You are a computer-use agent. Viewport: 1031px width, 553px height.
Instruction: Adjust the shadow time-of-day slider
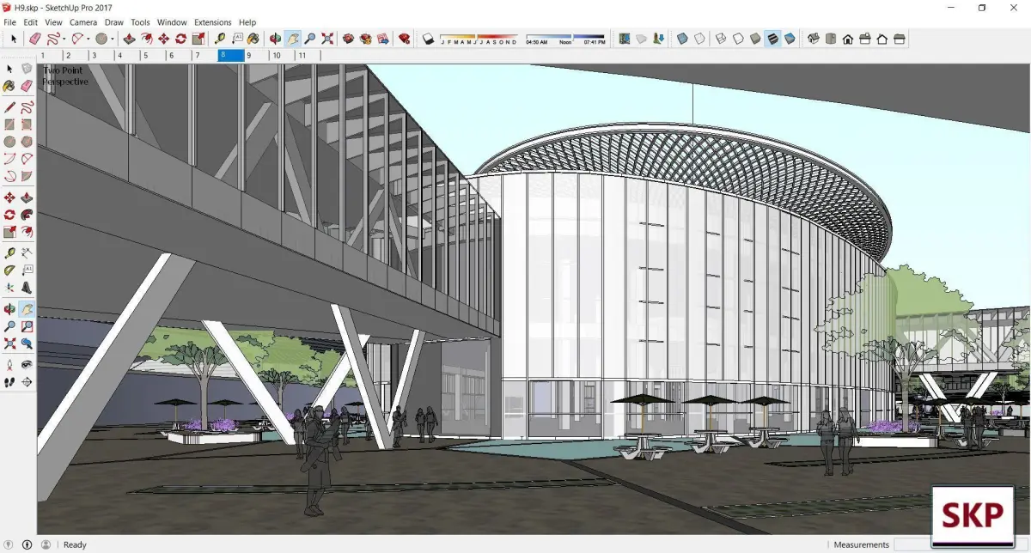[564, 39]
